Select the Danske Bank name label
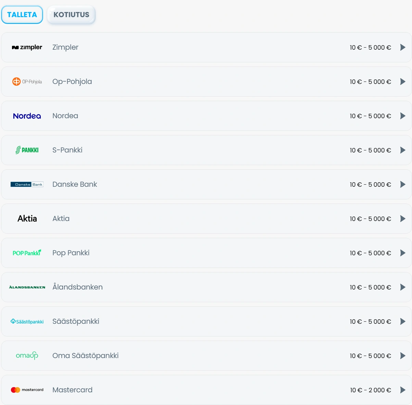The height and width of the screenshot is (405, 412). (x=75, y=184)
